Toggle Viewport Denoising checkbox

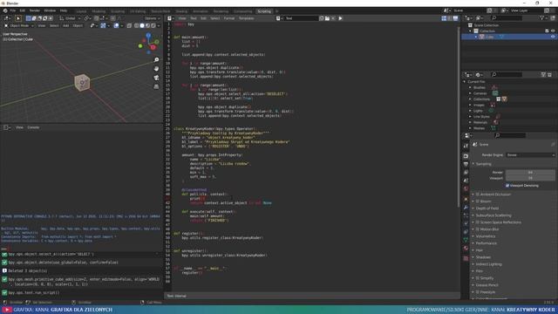507,186
